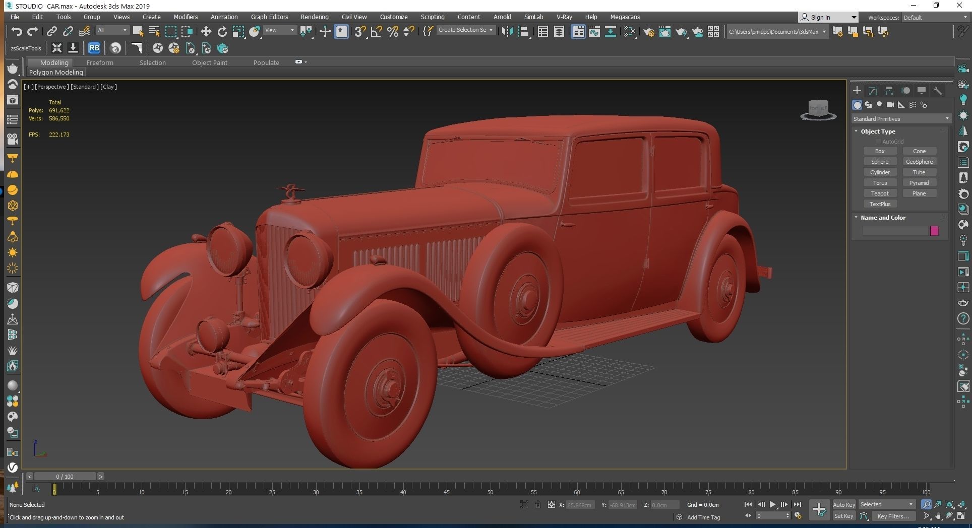Viewport: 972px width, 528px height.
Task: Open the Curve Editor window
Action: pyautogui.click(x=594, y=32)
